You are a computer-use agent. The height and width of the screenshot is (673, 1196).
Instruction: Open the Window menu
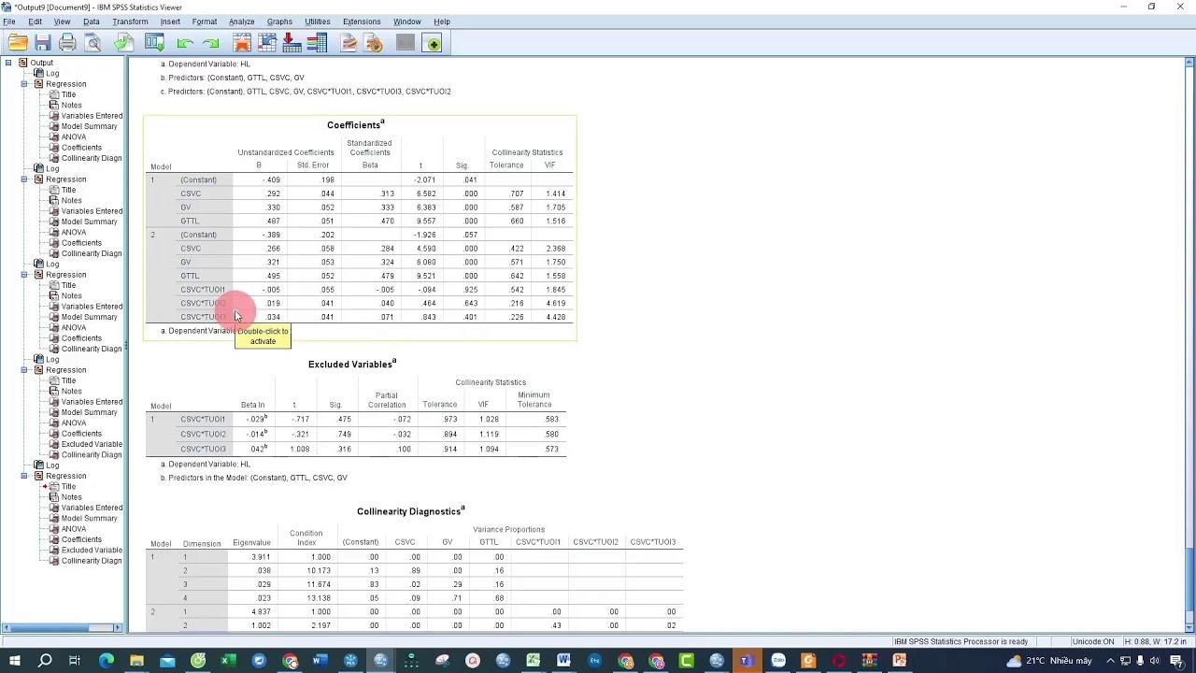pyautogui.click(x=407, y=21)
